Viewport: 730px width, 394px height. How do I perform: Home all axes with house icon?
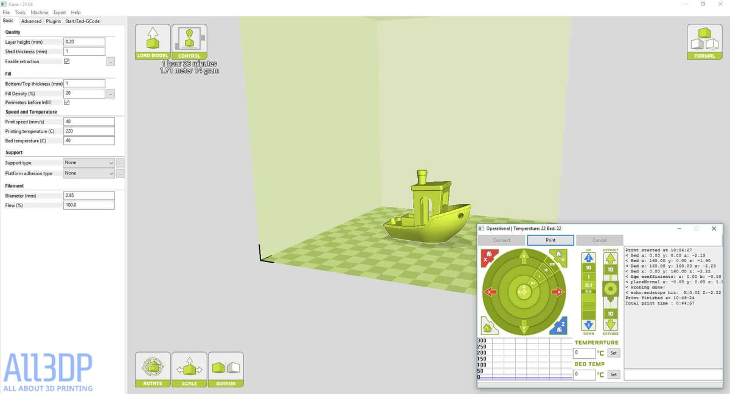click(488, 327)
